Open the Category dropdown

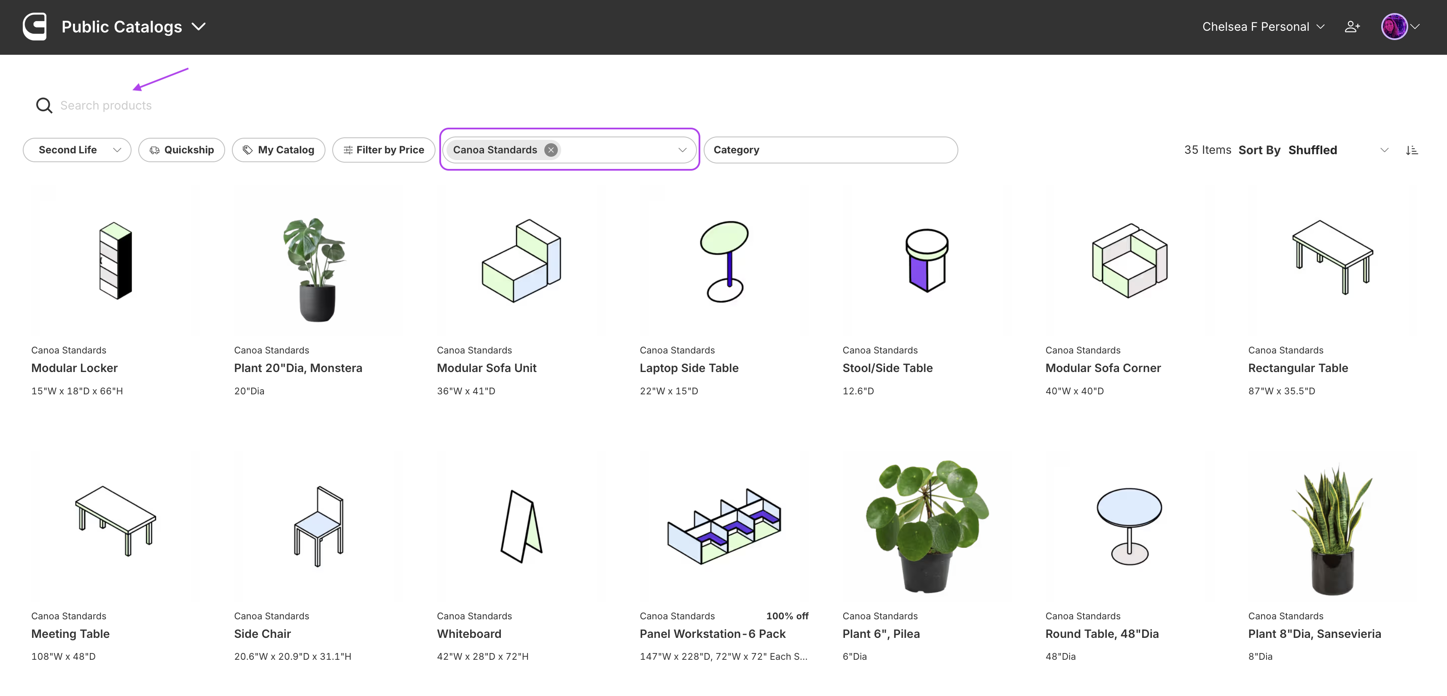point(830,150)
